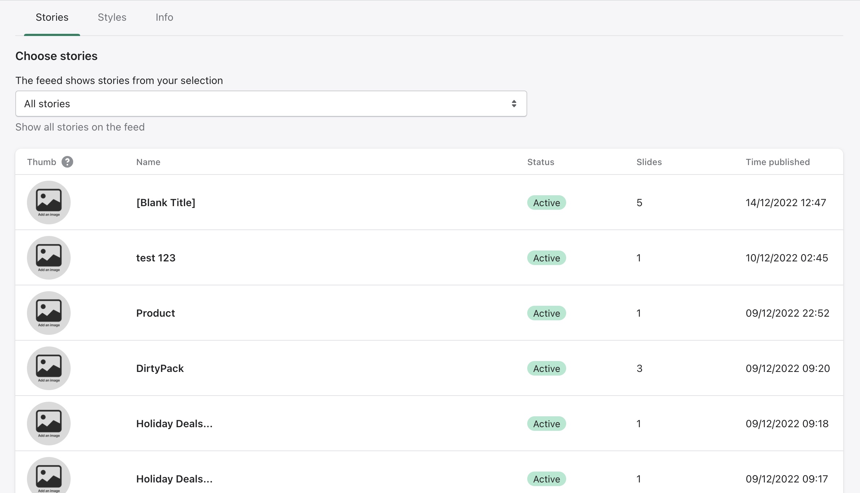Click the test 123 story add-image thumbnail
Screen dimensions: 860x493
(x=49, y=258)
